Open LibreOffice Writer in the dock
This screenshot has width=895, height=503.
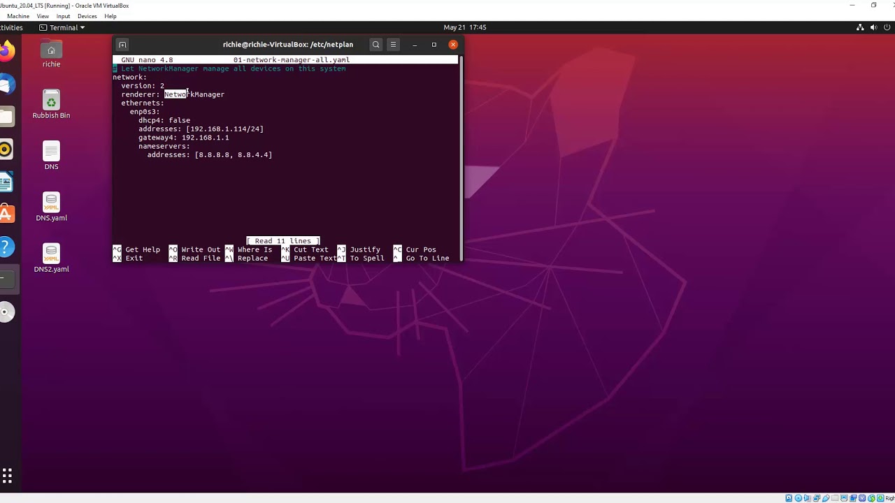(x=6, y=182)
